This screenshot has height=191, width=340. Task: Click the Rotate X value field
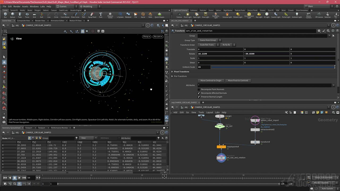pyautogui.click(x=220, y=54)
